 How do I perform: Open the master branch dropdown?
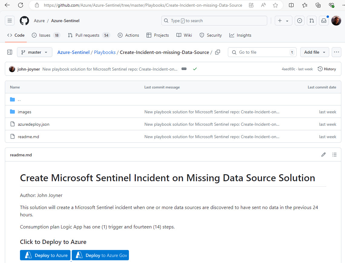(x=34, y=52)
